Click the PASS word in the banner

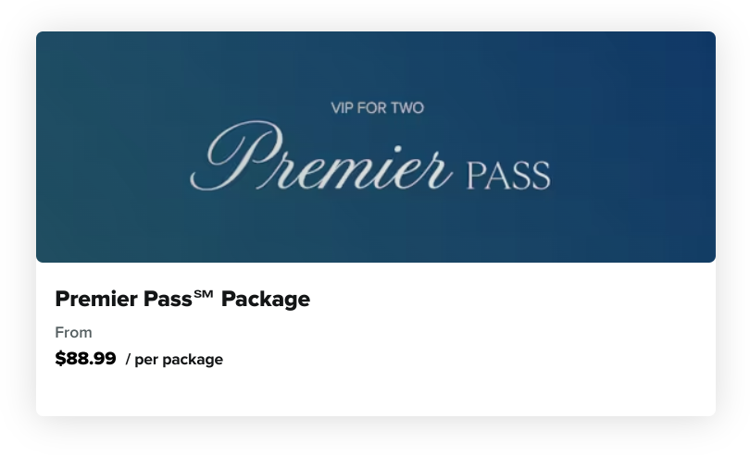(508, 176)
